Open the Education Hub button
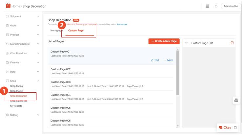This screenshot has height=136, width=245. pyautogui.click(x=231, y=6)
